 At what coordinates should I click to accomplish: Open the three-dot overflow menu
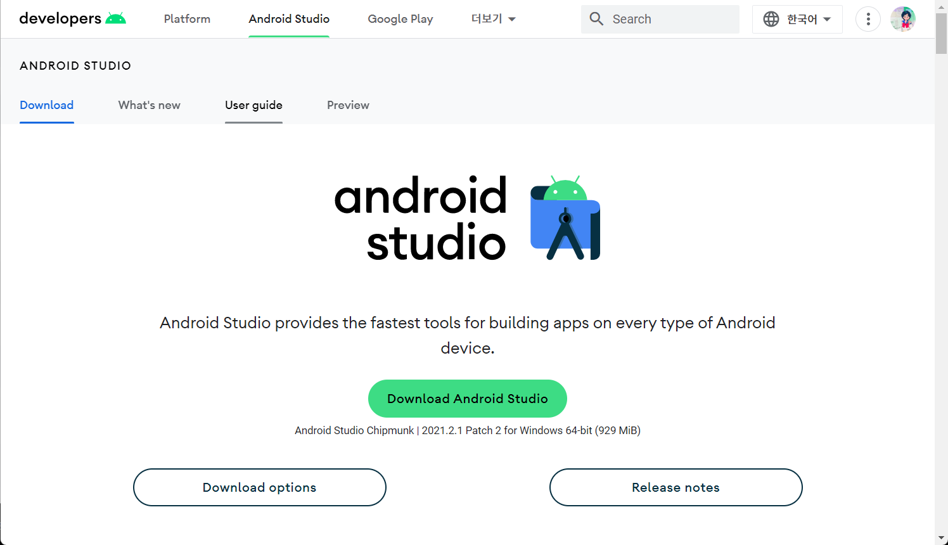point(868,19)
